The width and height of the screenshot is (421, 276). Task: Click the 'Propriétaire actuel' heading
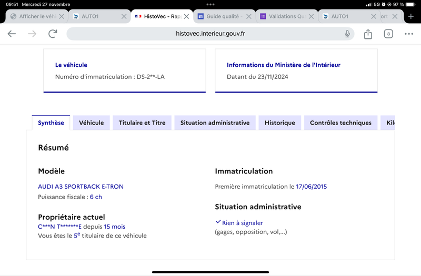coord(72,217)
